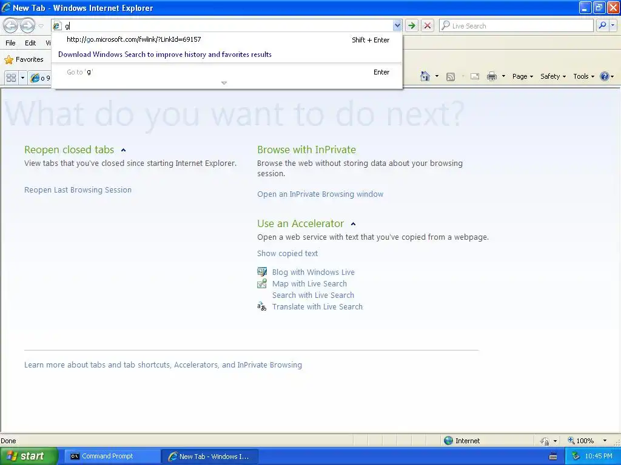Open the Page menu
This screenshot has width=621, height=465.
(522, 77)
